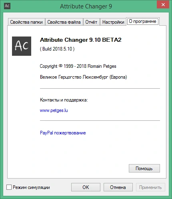
Task: Click the Помощь button
Action: click(x=144, y=169)
